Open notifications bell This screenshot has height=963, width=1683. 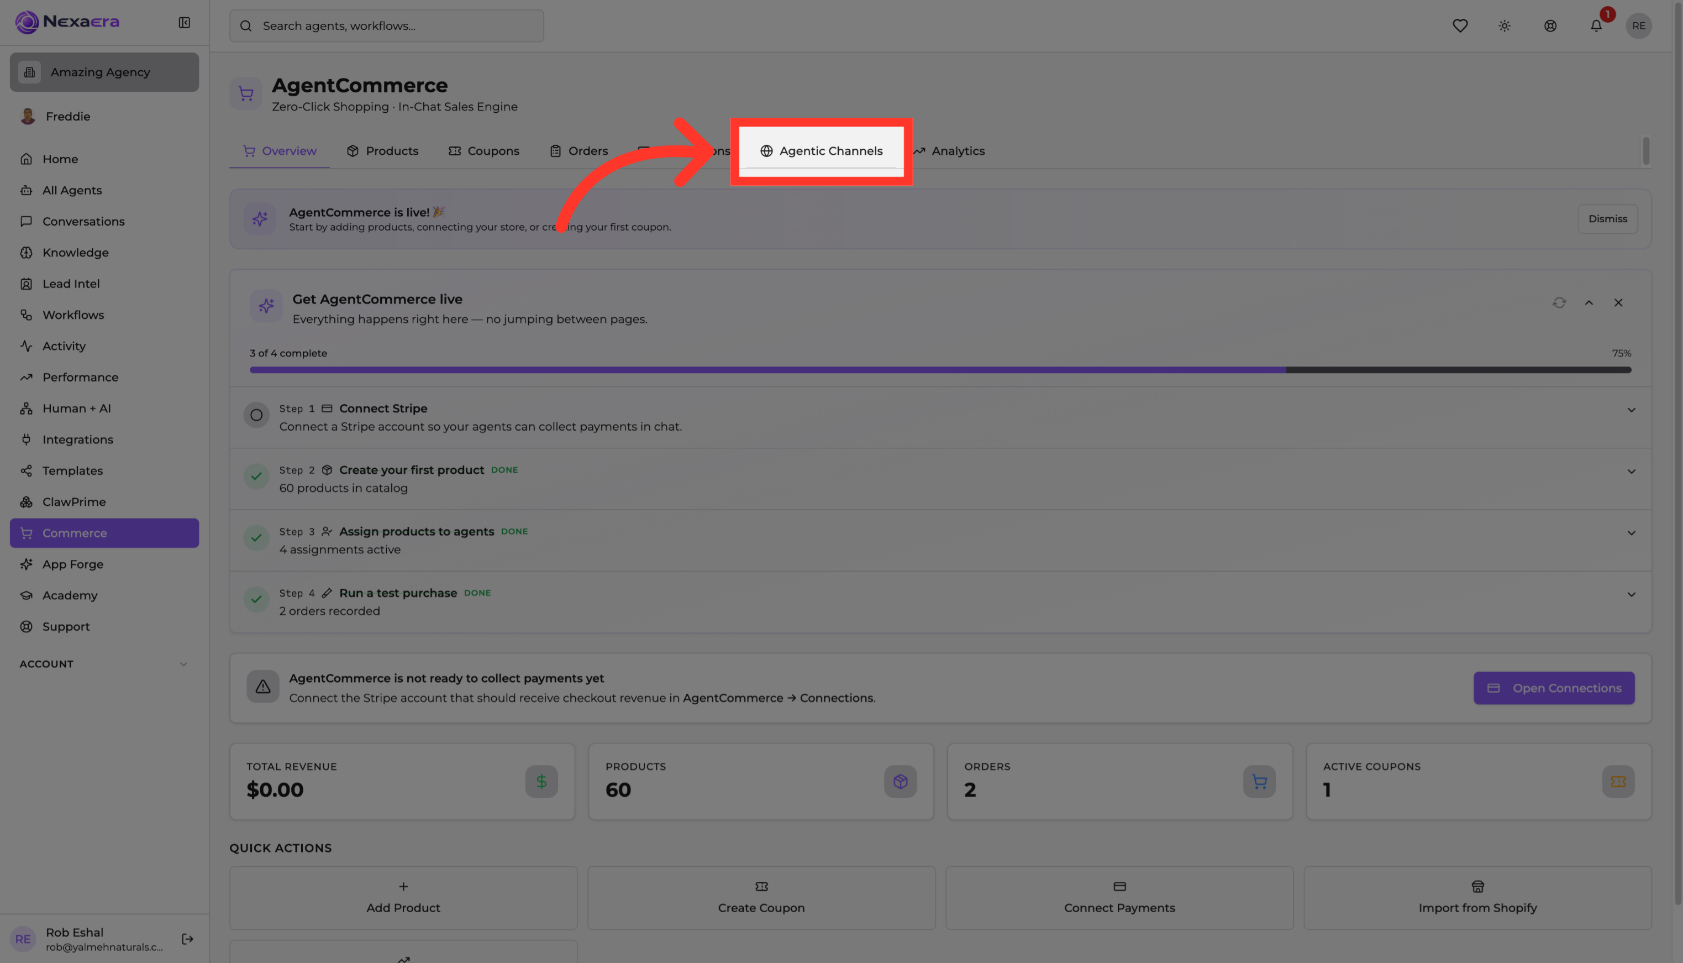pos(1596,26)
